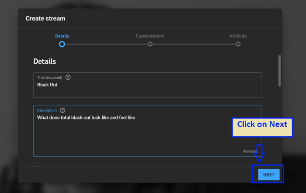This screenshot has height=193, width=306.
Task: Click into the Title field with Black Out
Action: tap(148, 85)
